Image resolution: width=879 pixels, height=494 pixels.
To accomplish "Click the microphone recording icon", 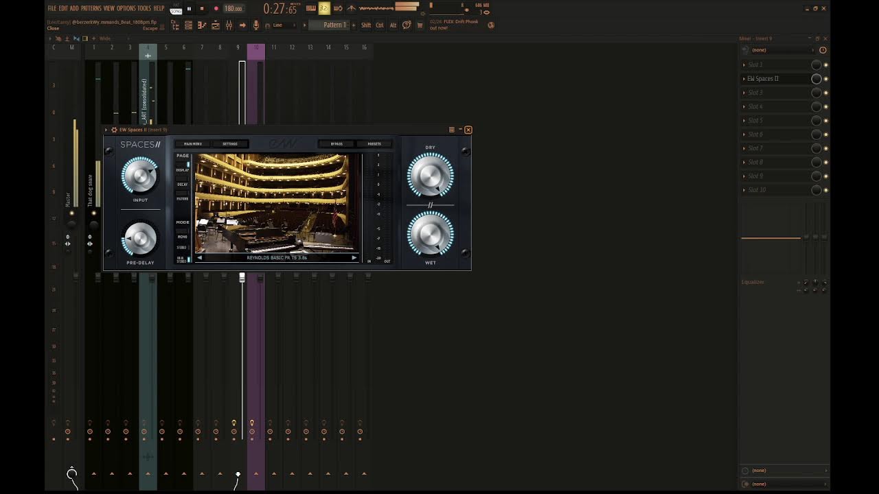I will pyautogui.click(x=256, y=25).
